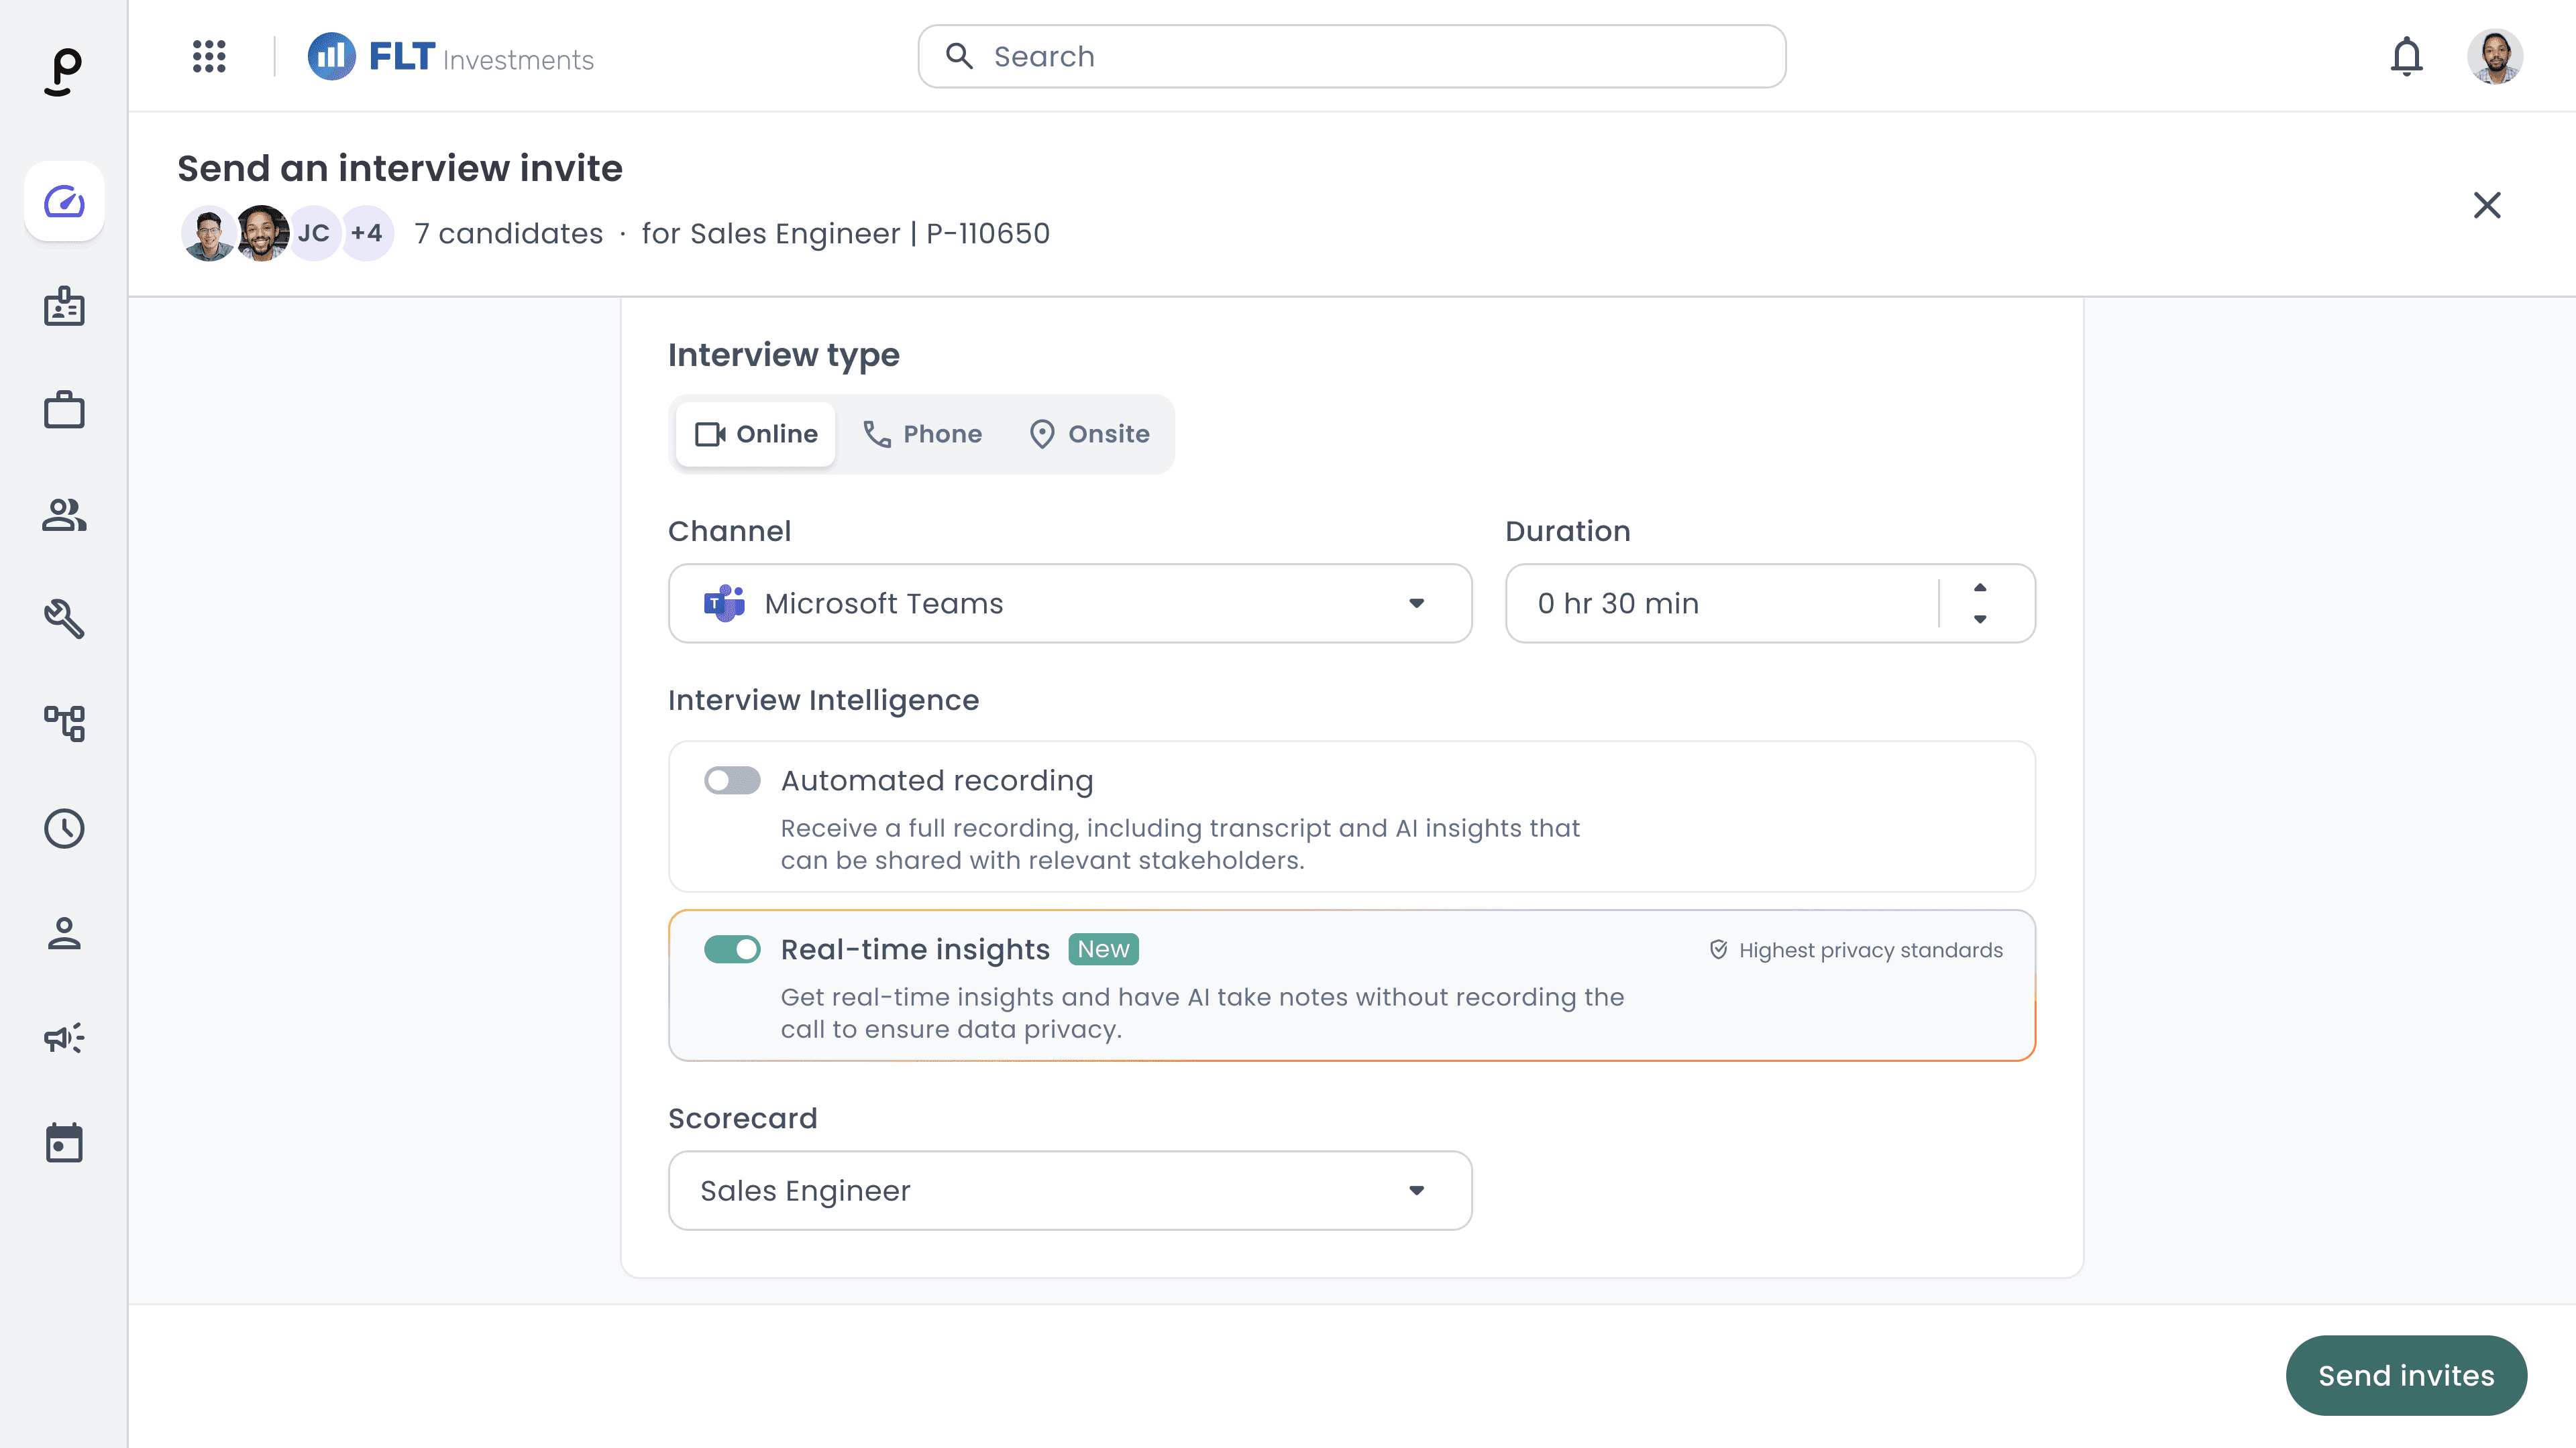Select the Onsite interview type

[1089, 434]
